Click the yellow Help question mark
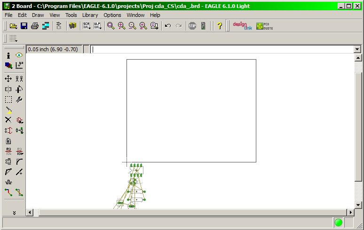 [219, 26]
